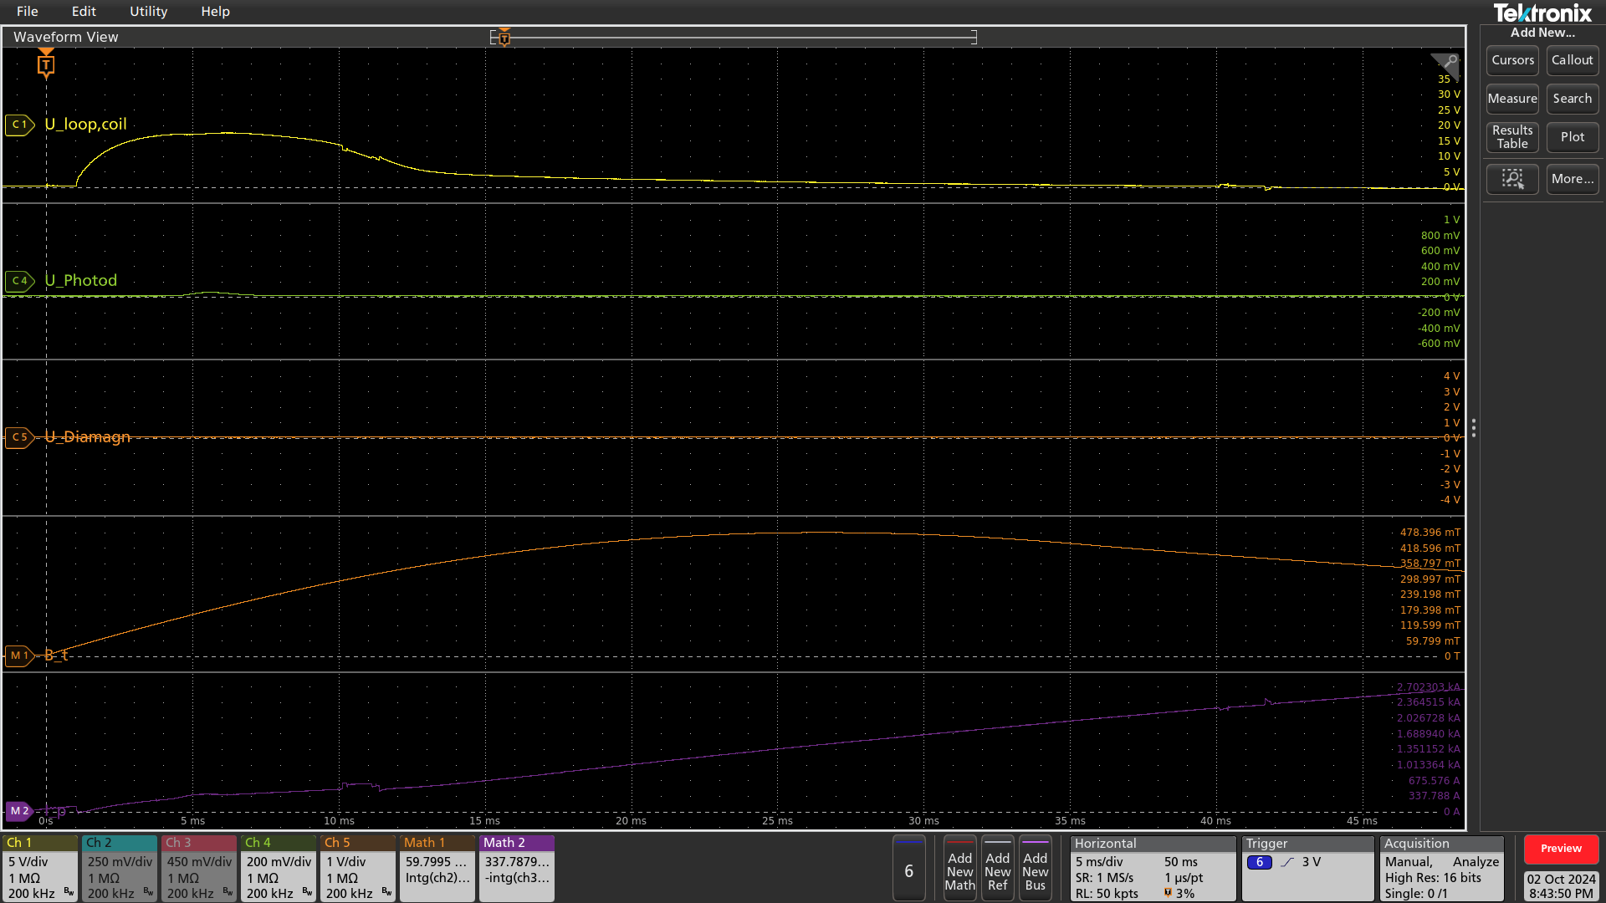Open the Acquisition settings badge
Image resolution: width=1606 pixels, height=903 pixels.
1442,868
